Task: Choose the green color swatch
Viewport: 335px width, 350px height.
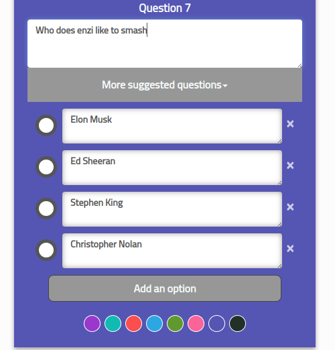Action: coord(175,323)
